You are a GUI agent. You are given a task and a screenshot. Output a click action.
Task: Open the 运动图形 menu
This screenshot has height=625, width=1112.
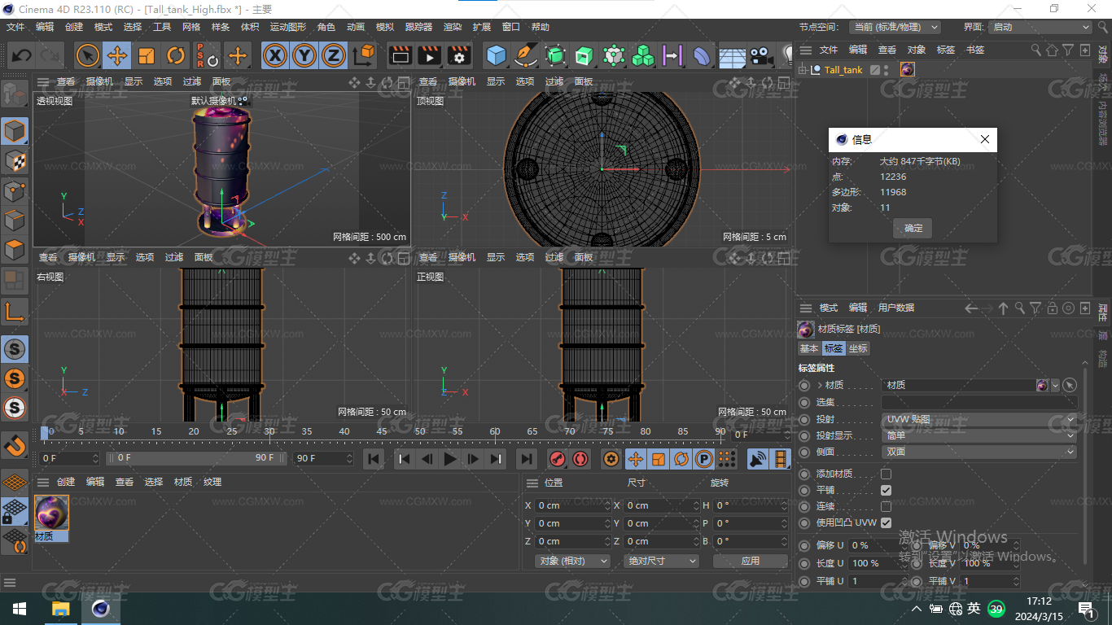[290, 27]
